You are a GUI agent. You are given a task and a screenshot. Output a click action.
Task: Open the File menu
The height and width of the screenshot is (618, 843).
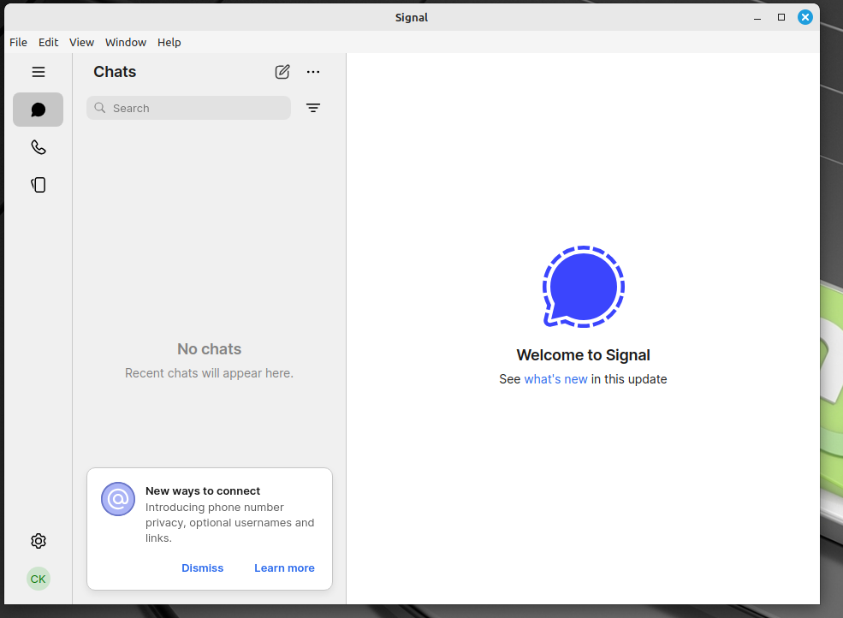(x=18, y=42)
